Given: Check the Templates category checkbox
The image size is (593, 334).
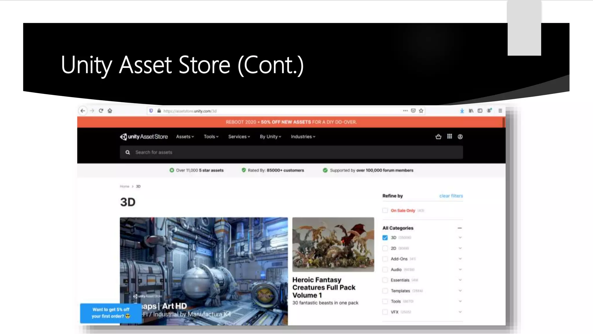Looking at the screenshot, I should [385, 291].
